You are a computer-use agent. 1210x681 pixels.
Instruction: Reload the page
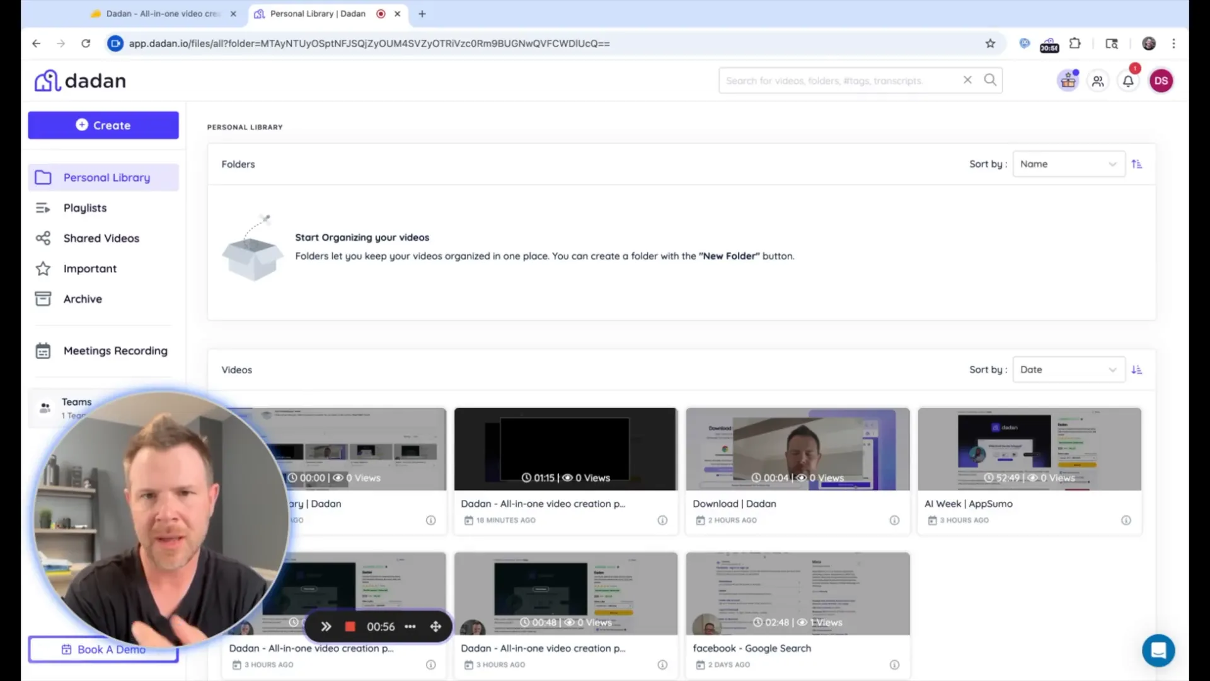click(x=86, y=44)
